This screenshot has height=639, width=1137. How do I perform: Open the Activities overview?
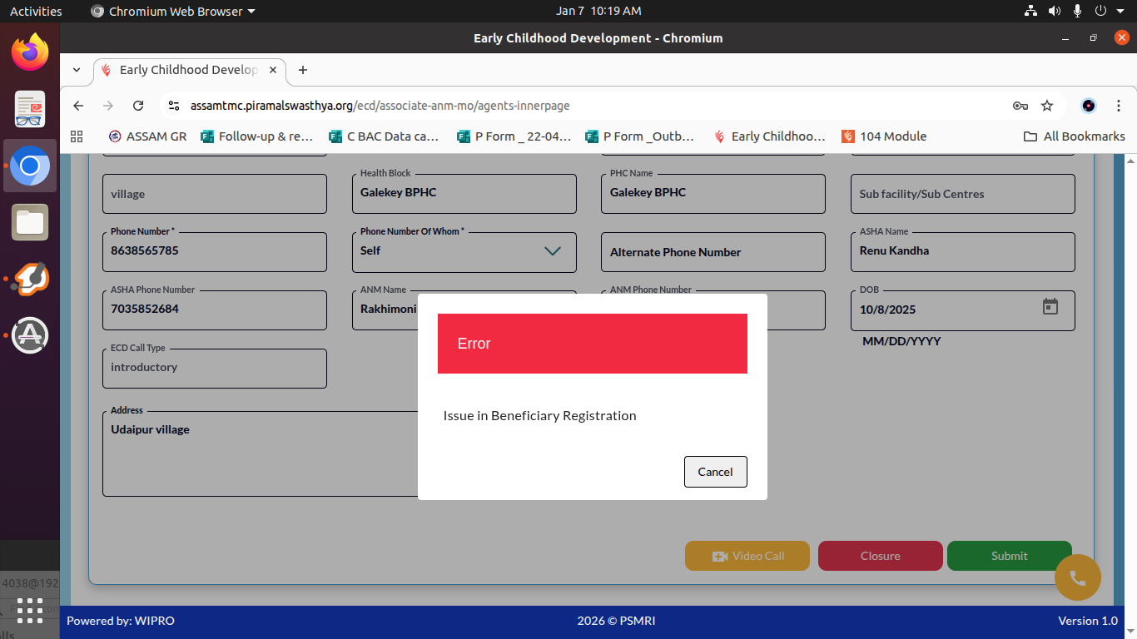click(36, 11)
